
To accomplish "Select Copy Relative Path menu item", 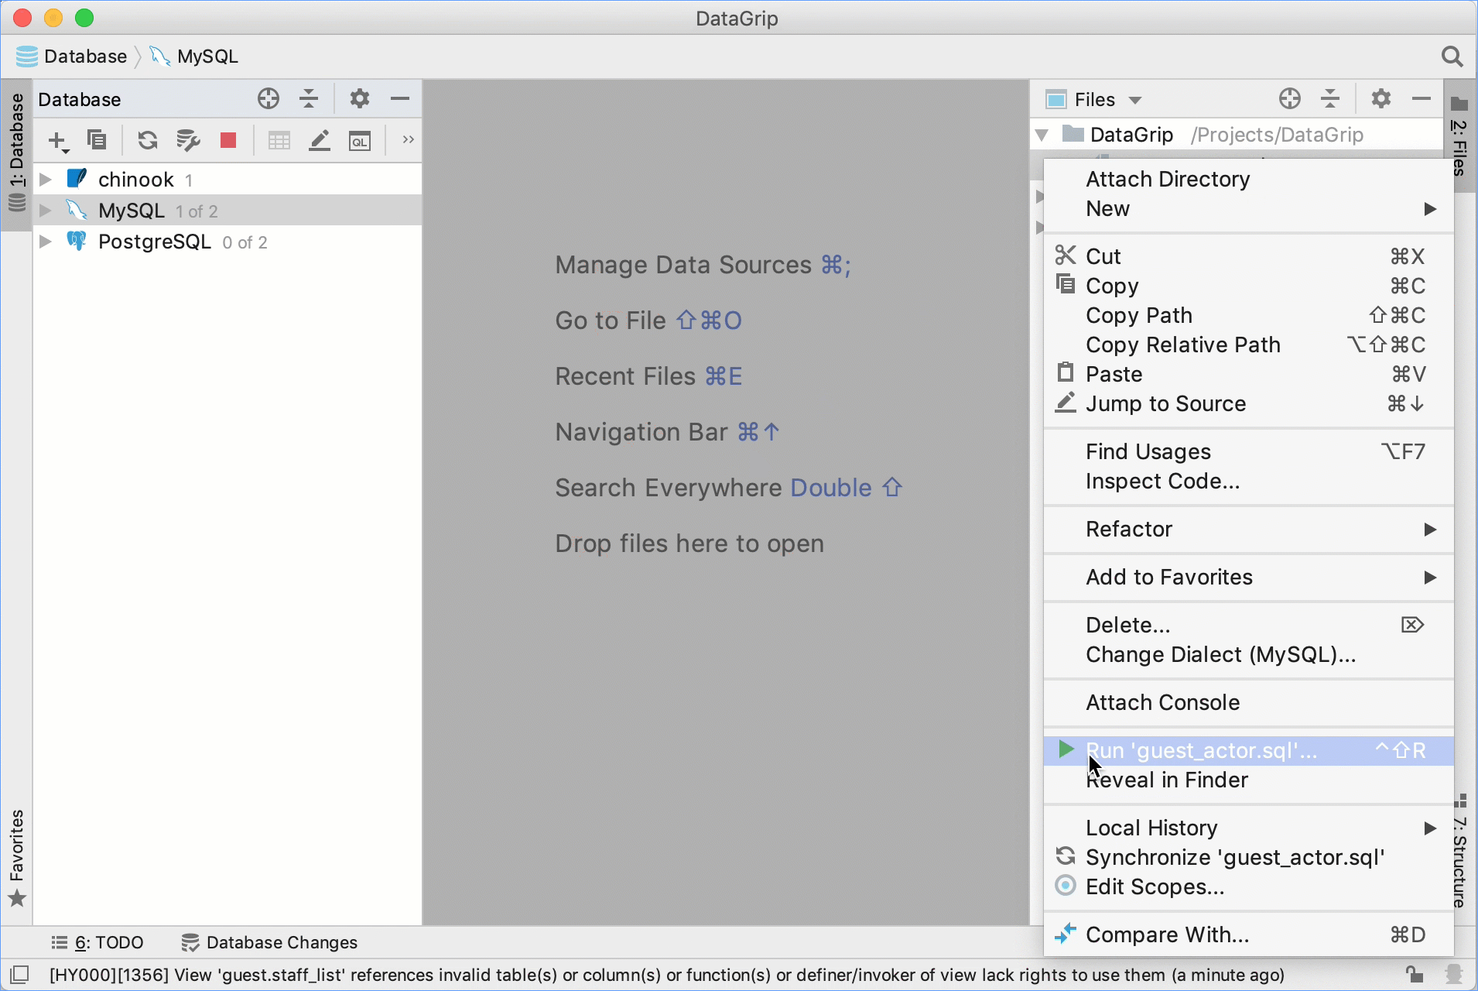I will coord(1248,345).
